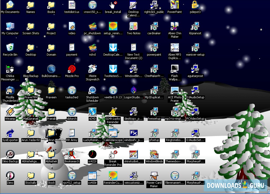Launch the PowerPaint shortcut

click(x=175, y=5)
